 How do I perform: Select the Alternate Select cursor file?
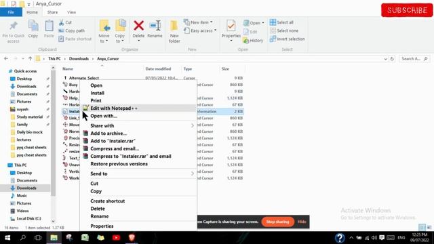tap(84, 78)
